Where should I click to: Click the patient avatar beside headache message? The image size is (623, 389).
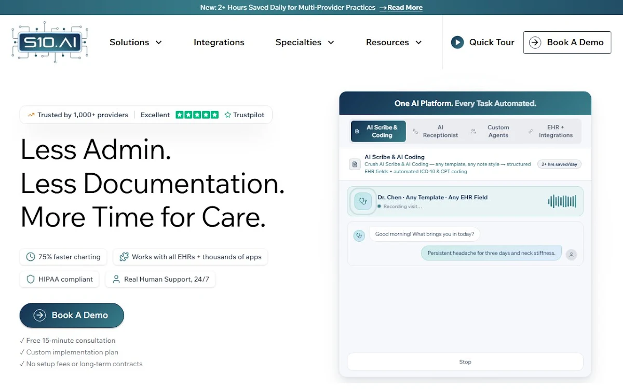pyautogui.click(x=571, y=255)
